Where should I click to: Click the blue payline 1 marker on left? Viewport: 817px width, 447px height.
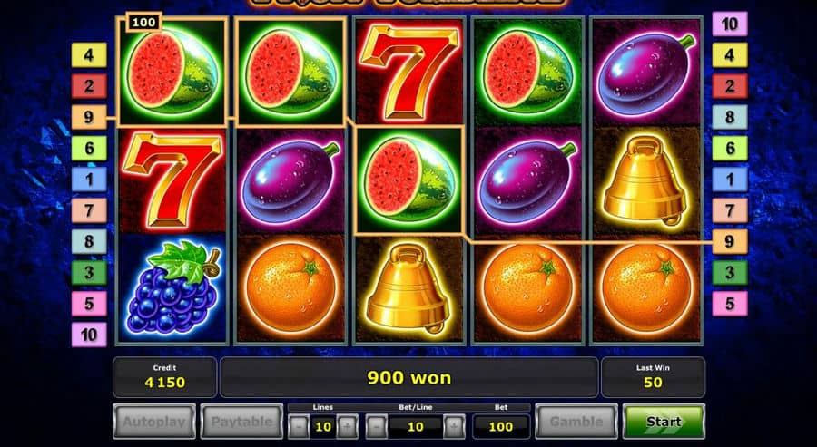click(89, 180)
